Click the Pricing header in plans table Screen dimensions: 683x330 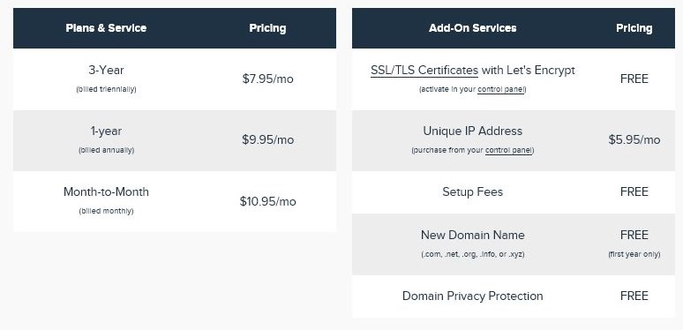pyautogui.click(x=268, y=28)
